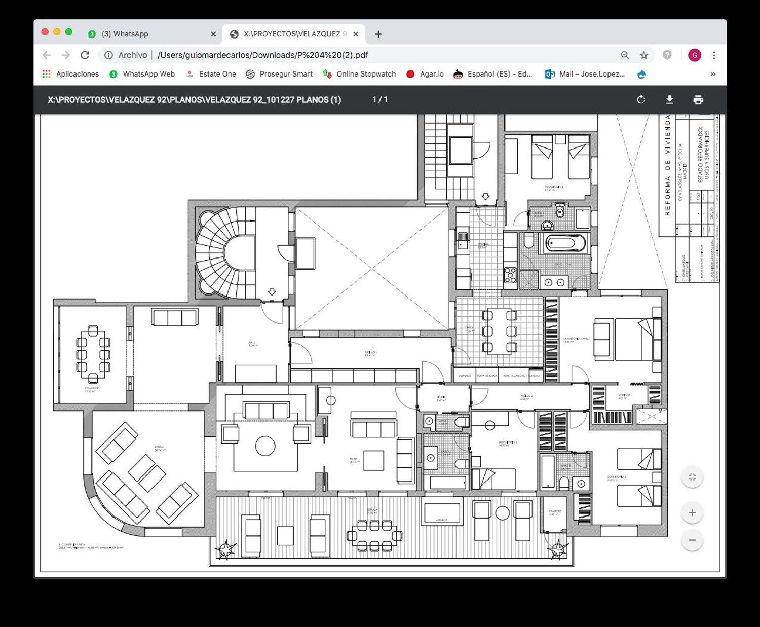This screenshot has height=627, width=760.
Task: Zoom in on the floor plan
Action: (692, 513)
